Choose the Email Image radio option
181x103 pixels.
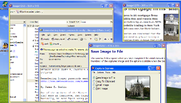tap(94, 85)
